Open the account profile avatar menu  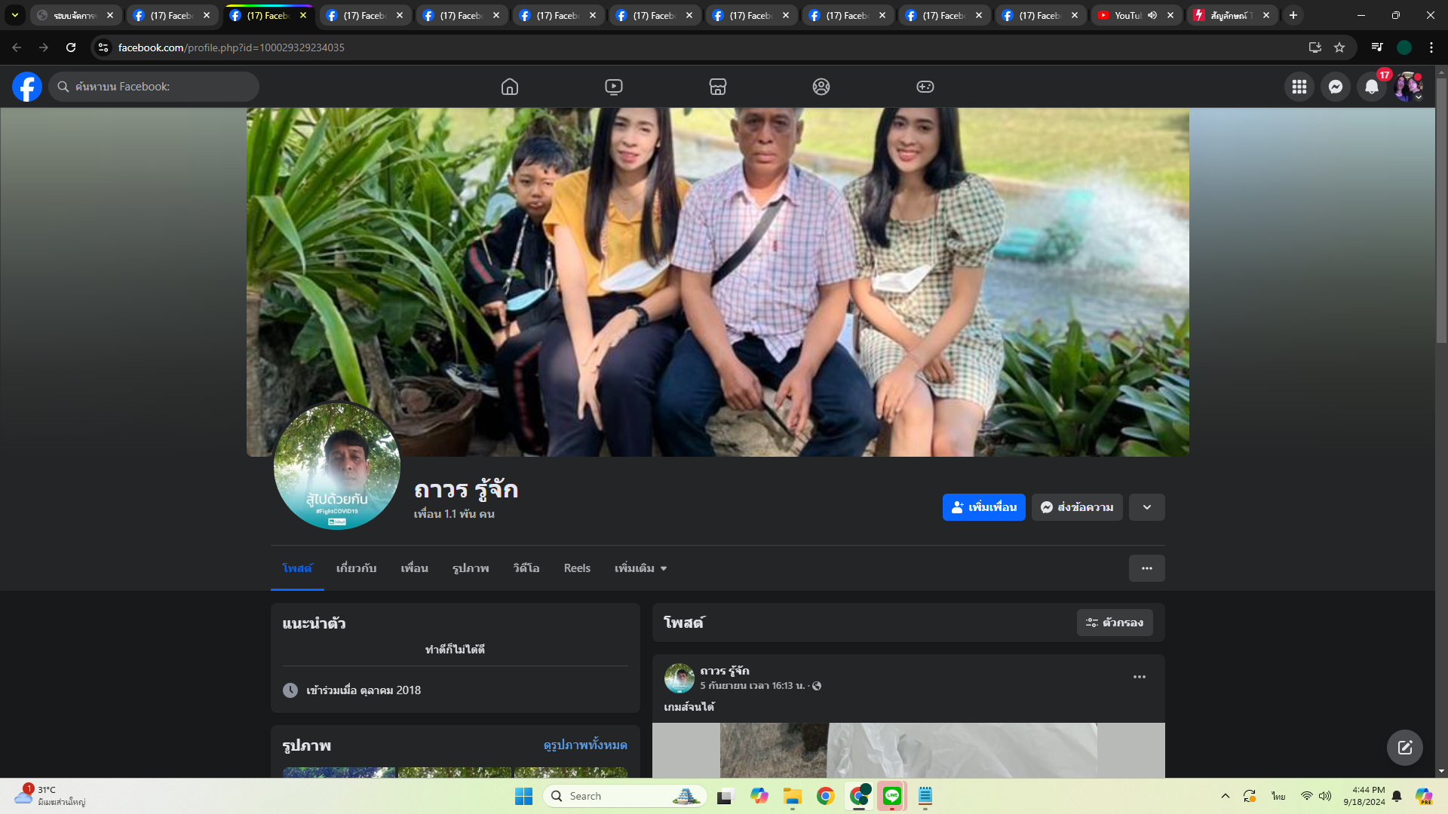coord(1408,87)
